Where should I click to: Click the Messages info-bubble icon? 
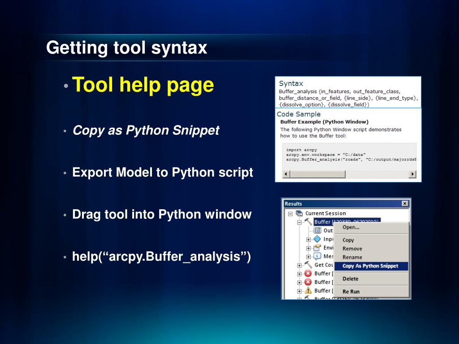[317, 256]
